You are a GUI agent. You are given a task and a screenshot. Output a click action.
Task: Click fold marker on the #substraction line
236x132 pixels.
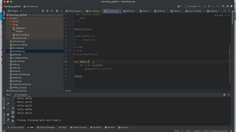pos(73,29)
